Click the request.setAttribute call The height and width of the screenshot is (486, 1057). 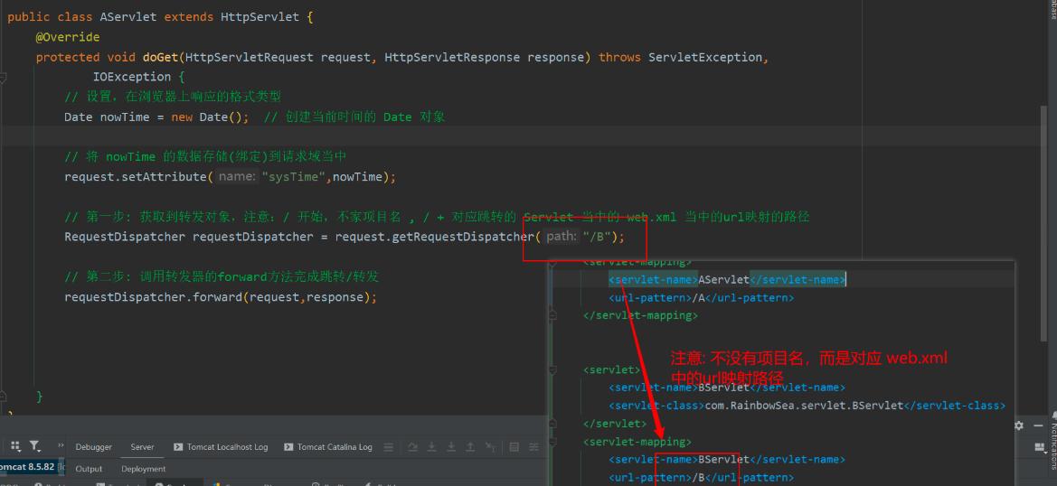(138, 177)
